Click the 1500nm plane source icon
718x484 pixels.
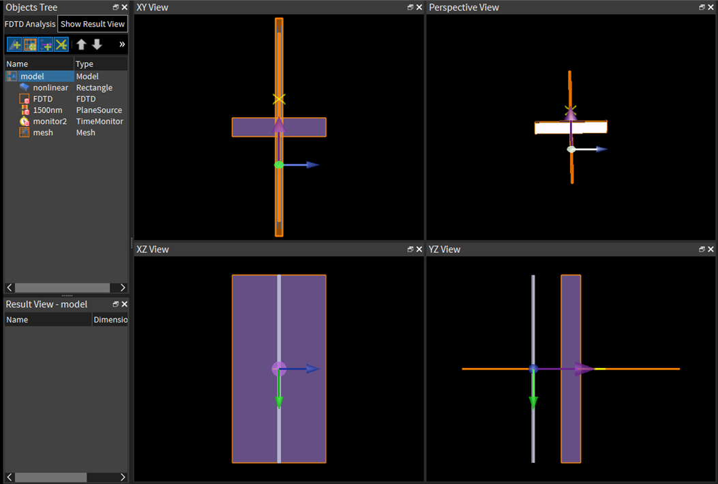point(25,110)
